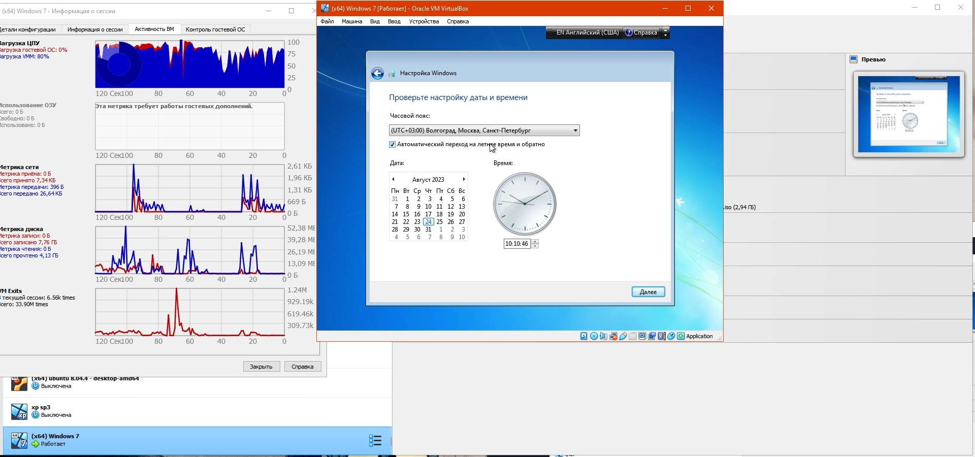
Task: Go back with the Windows setup back arrow
Action: pyautogui.click(x=377, y=74)
